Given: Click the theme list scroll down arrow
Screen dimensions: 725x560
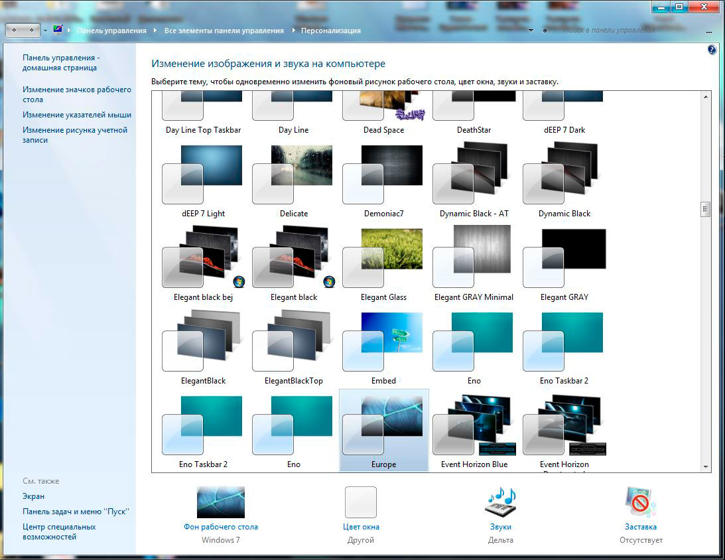Looking at the screenshot, I should click(706, 467).
